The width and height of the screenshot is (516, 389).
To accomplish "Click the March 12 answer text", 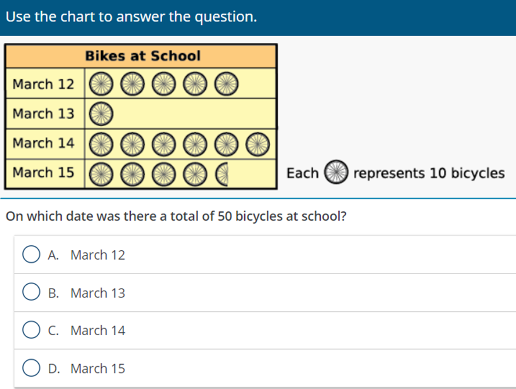I will pos(97,255).
